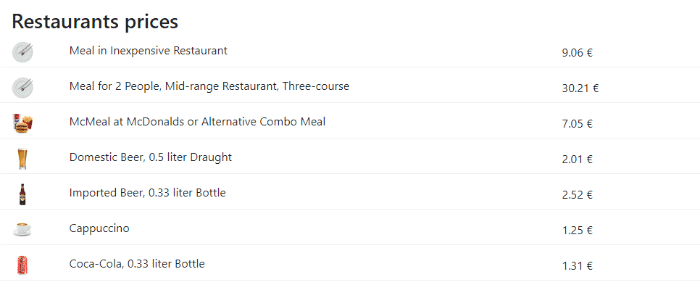The image size is (700, 298).
Task: Select the Coca-Cola 0.33 liter Bottle label
Action: [137, 264]
